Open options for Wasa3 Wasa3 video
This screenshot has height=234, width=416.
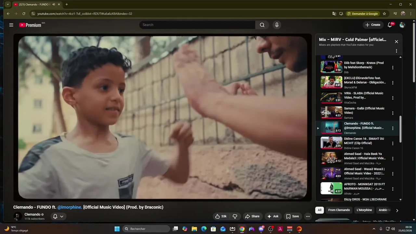point(393,174)
